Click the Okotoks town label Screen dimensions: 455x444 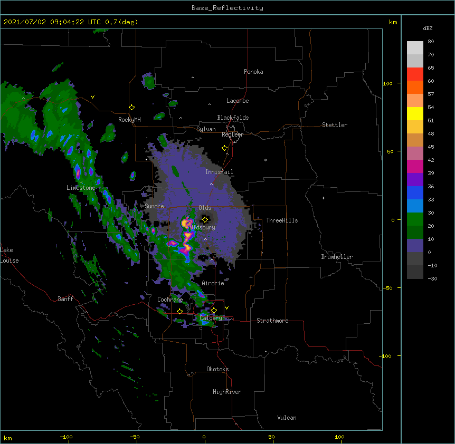click(x=217, y=369)
